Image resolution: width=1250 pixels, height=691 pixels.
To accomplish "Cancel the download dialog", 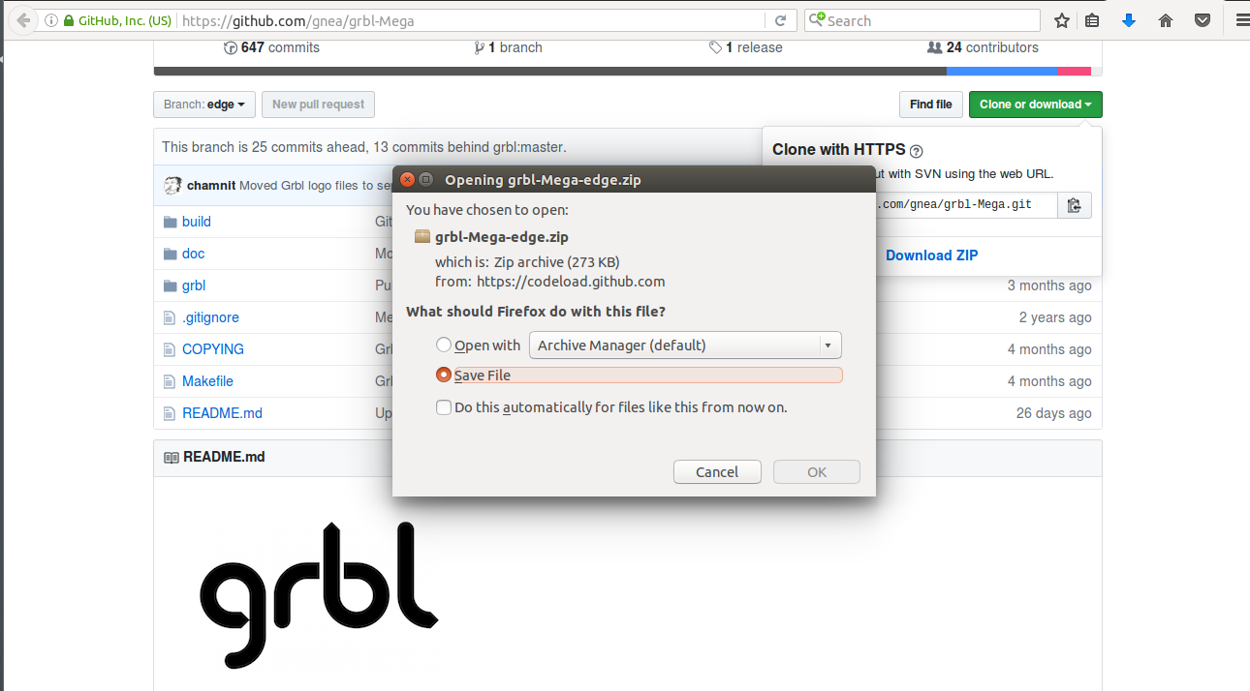I will [x=717, y=471].
